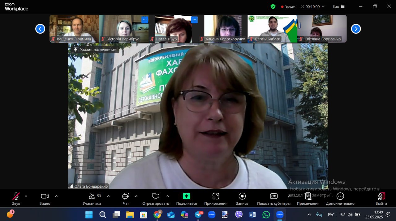
Task: Unmute microphone with the Звук button
Action: tap(16, 199)
